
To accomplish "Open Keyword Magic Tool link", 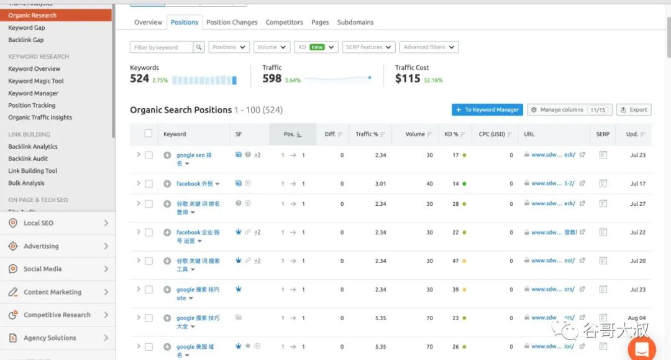I will tap(36, 81).
